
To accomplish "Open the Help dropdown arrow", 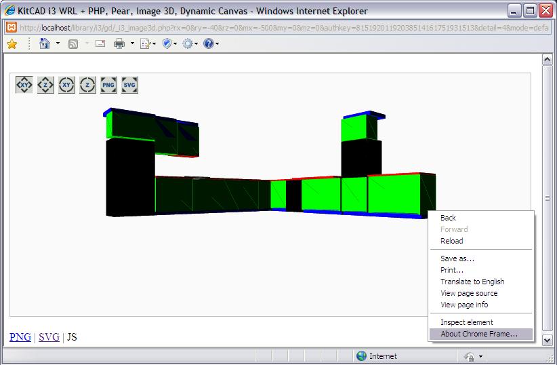I will click(x=217, y=43).
